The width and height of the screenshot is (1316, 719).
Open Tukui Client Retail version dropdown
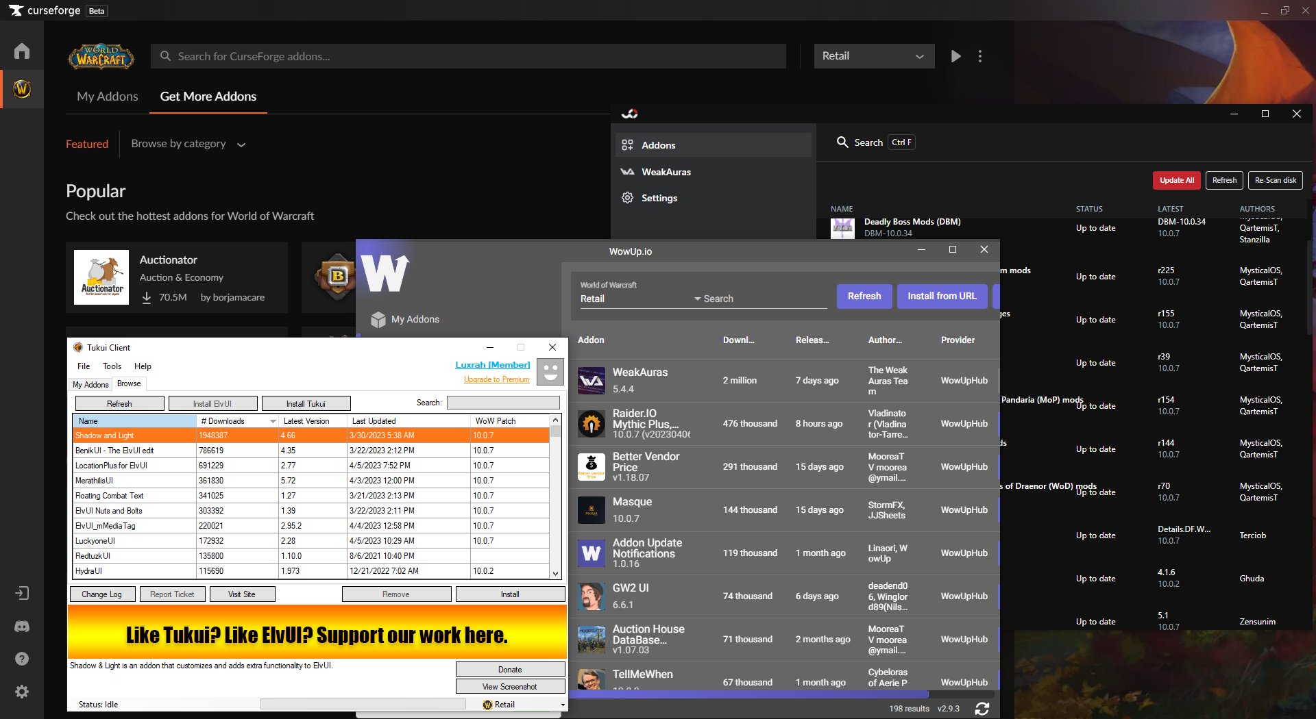(523, 705)
